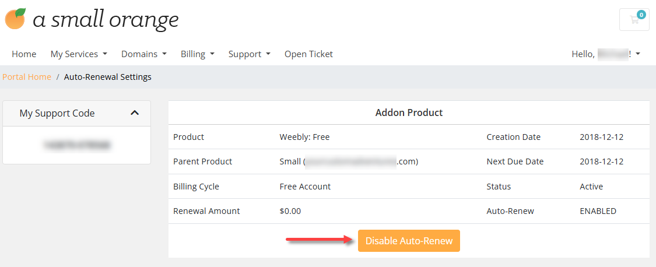Click the Auto-Renew label
Viewport: 656px width, 267px height.
(x=510, y=211)
